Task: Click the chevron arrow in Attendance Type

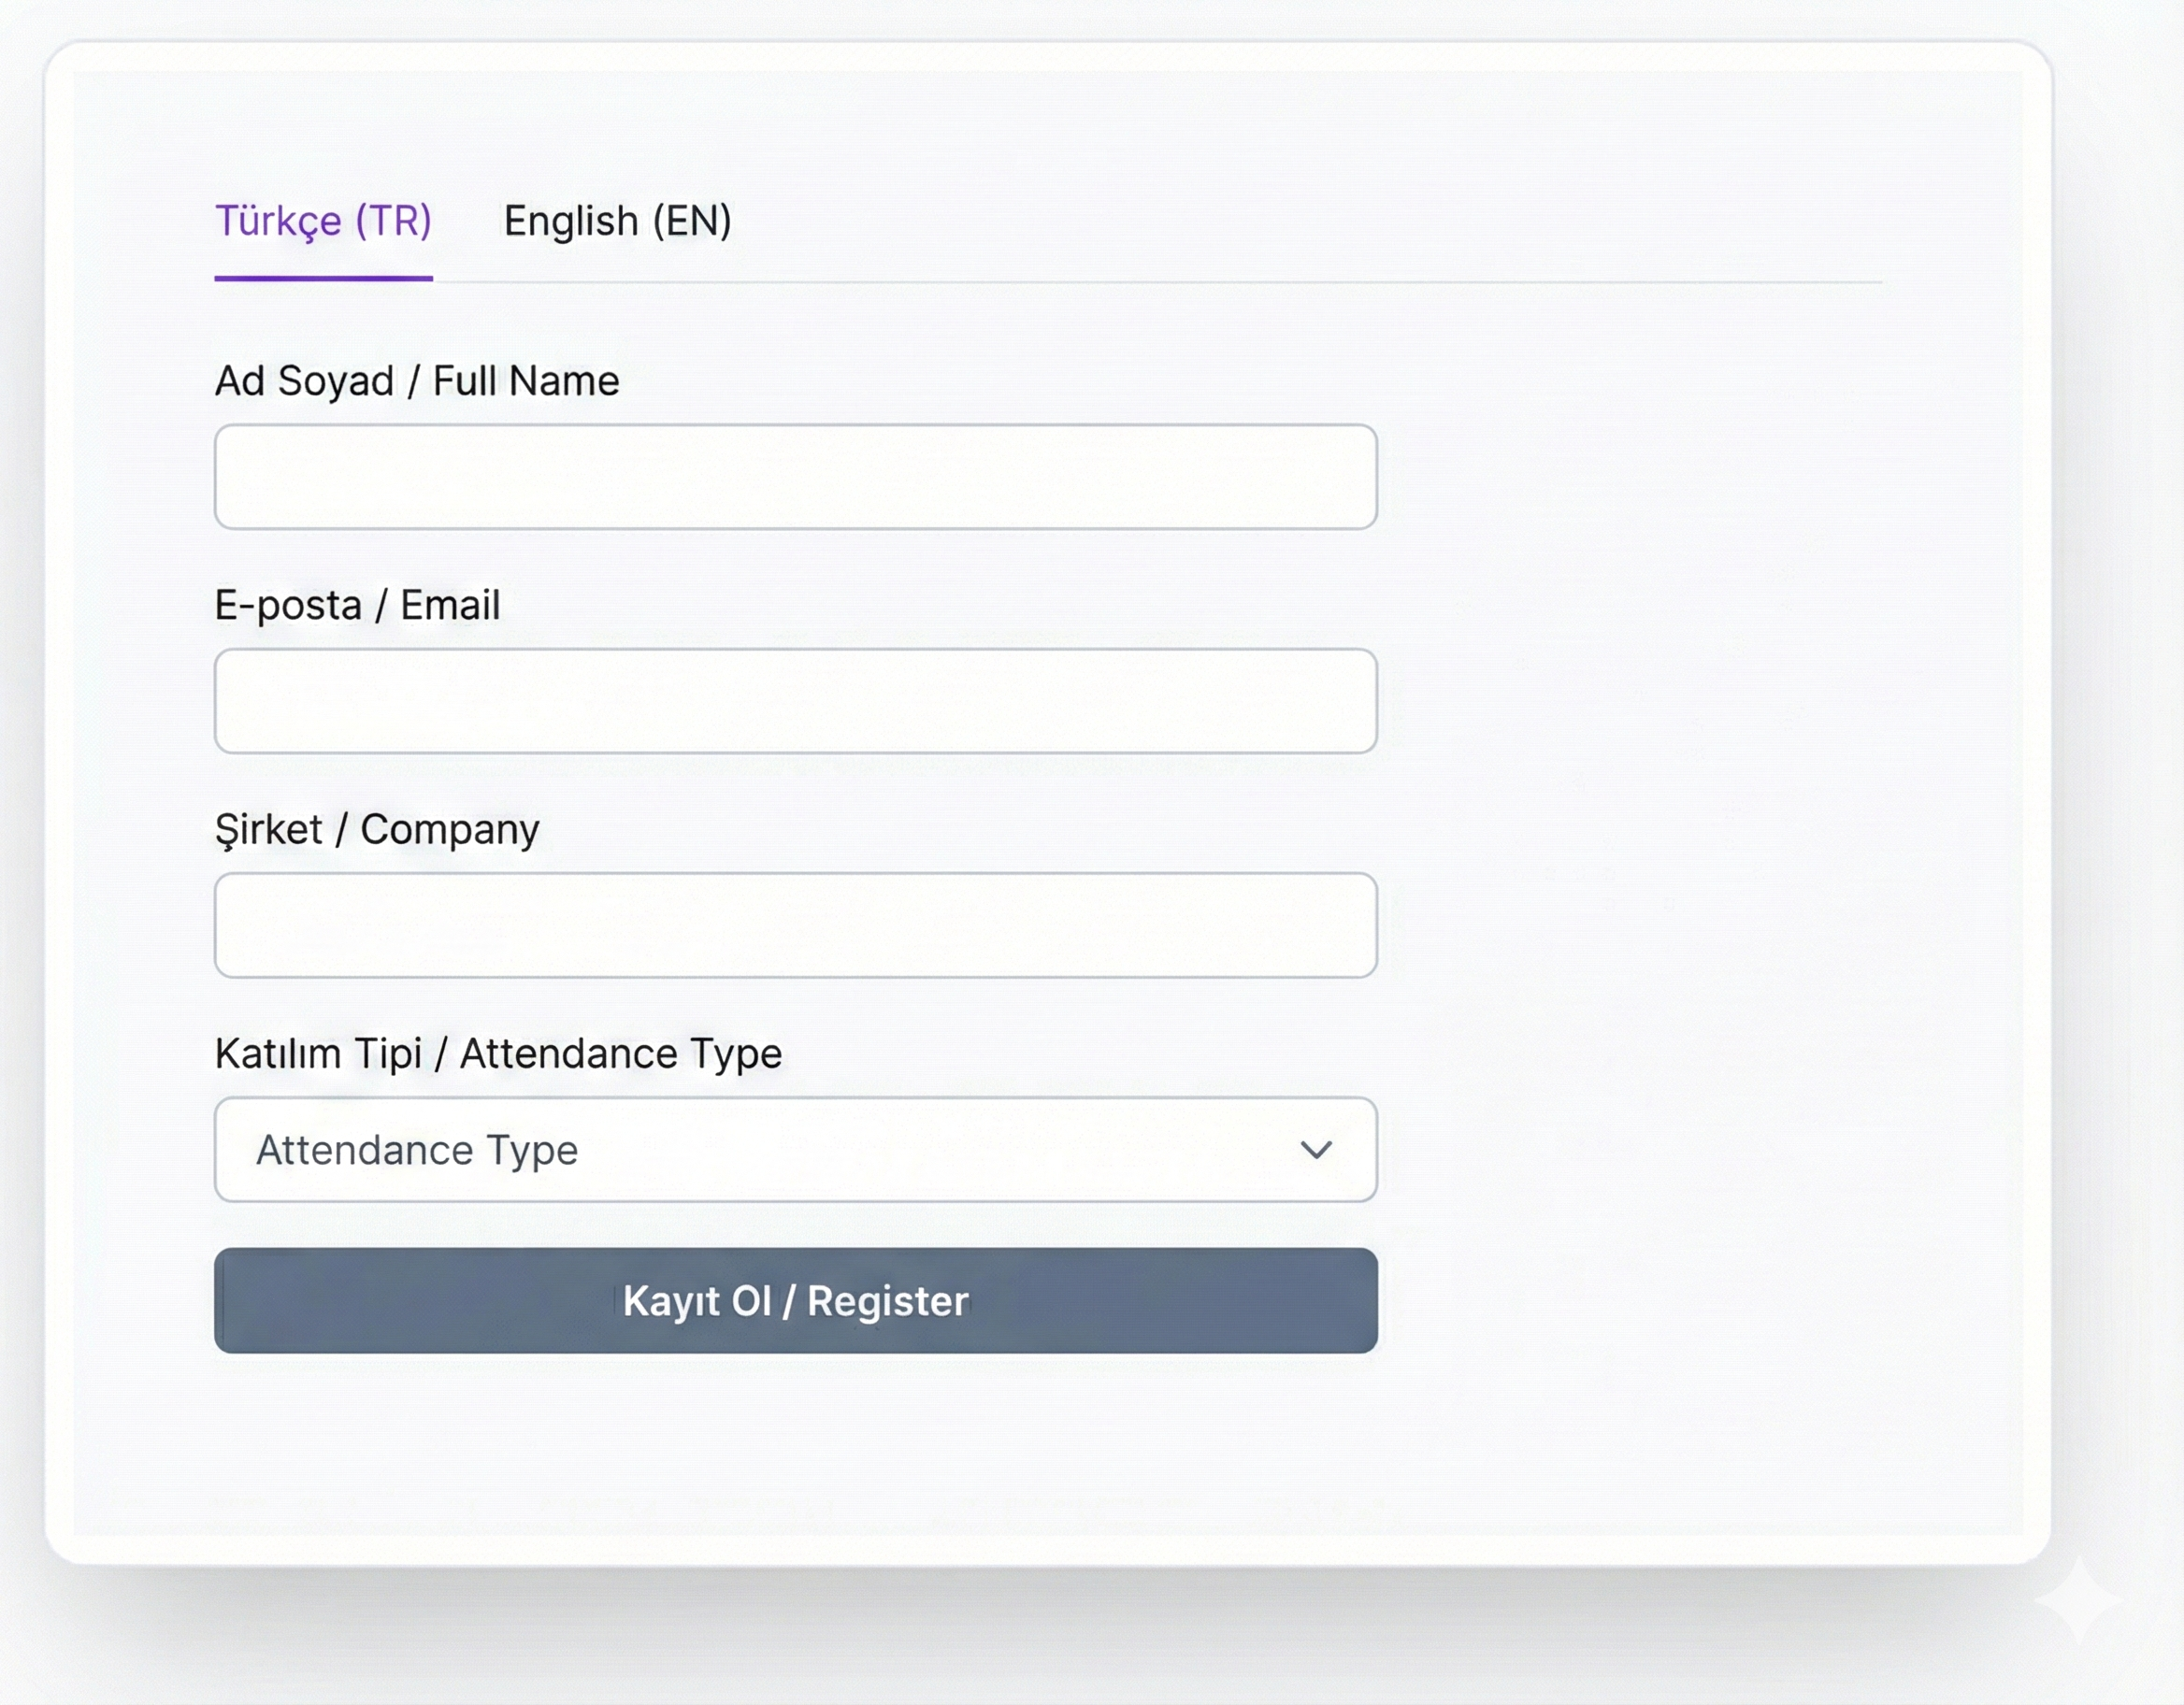Action: 1315,1150
